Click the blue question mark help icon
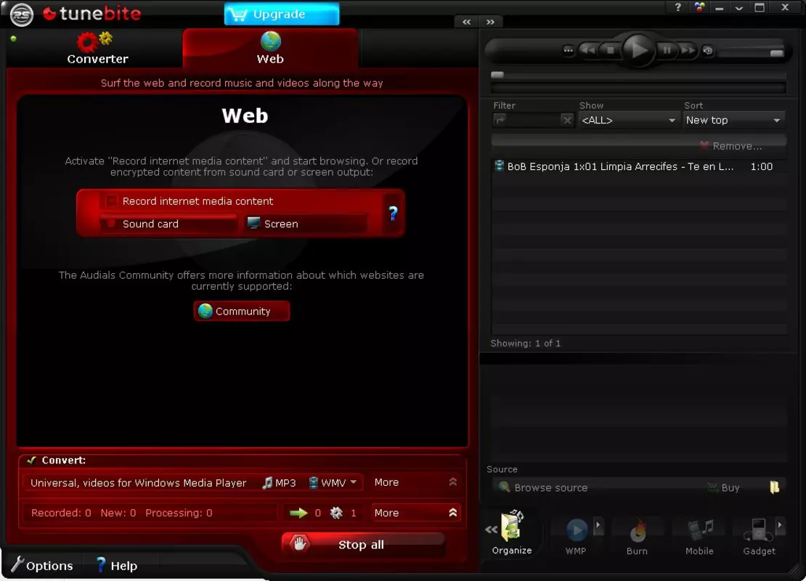The width and height of the screenshot is (806, 581). [394, 213]
